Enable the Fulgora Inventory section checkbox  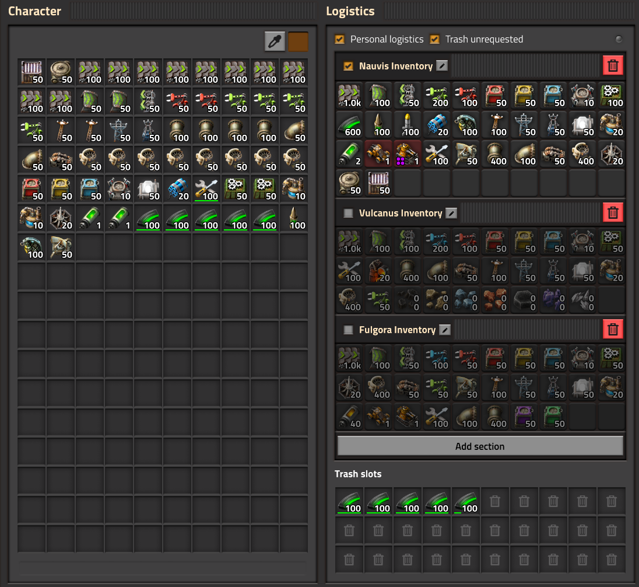coord(349,330)
